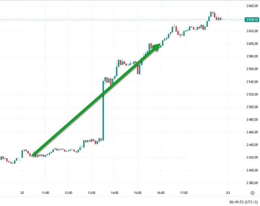The height and width of the screenshot is (206, 260).
Task: Click the green arrow head tip
Action: [160, 45]
